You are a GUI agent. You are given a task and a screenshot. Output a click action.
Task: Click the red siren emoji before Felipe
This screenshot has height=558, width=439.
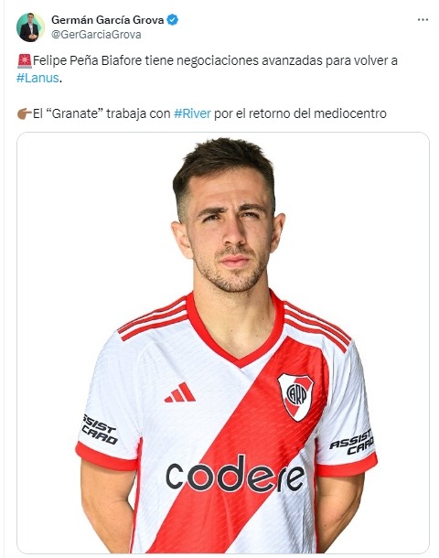tap(24, 60)
